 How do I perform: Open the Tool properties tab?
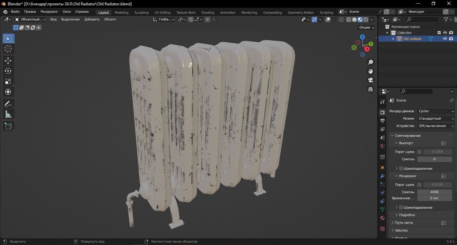click(x=382, y=101)
